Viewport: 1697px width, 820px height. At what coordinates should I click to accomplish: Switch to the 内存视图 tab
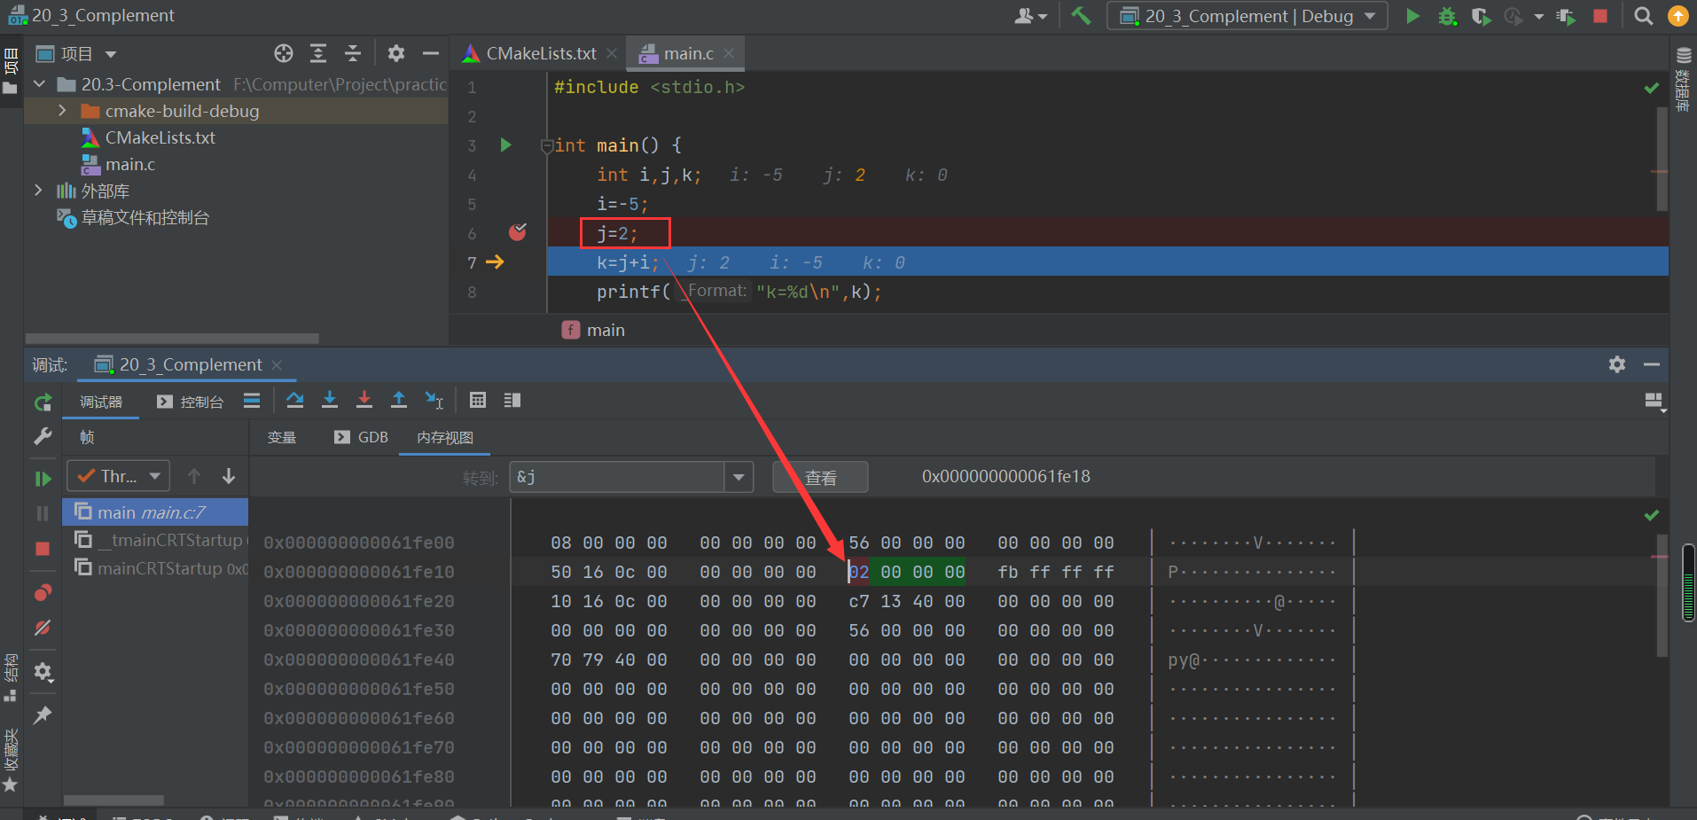click(445, 437)
